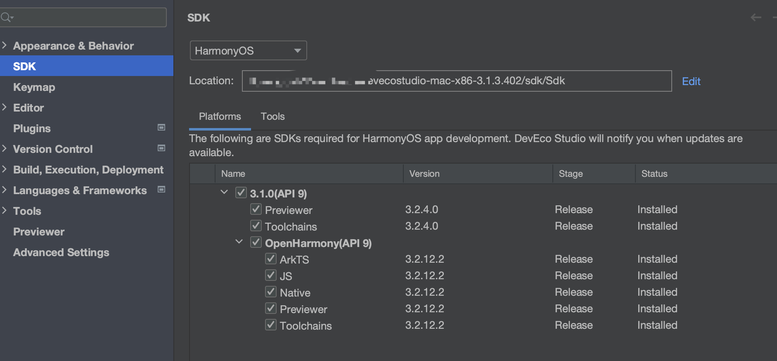Click the project-level icon next to Plugins

161,128
